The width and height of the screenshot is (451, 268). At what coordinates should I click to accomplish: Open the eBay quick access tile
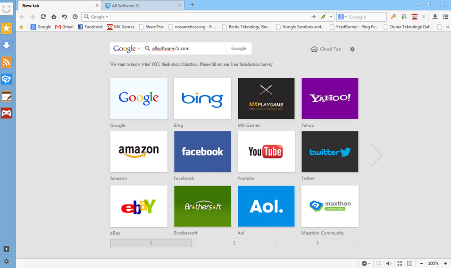tap(139, 206)
